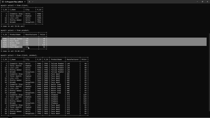Click P_Id header in first client table

(39, 10)
